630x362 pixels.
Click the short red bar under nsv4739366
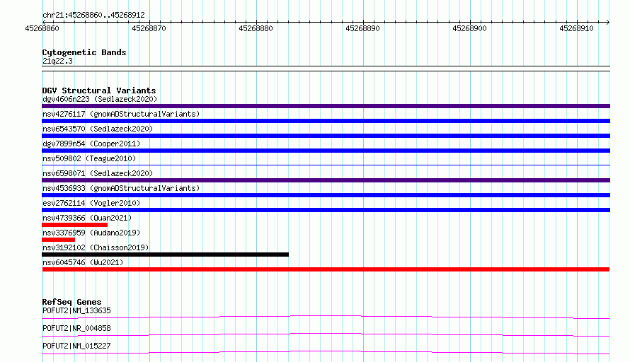pyautogui.click(x=75, y=225)
